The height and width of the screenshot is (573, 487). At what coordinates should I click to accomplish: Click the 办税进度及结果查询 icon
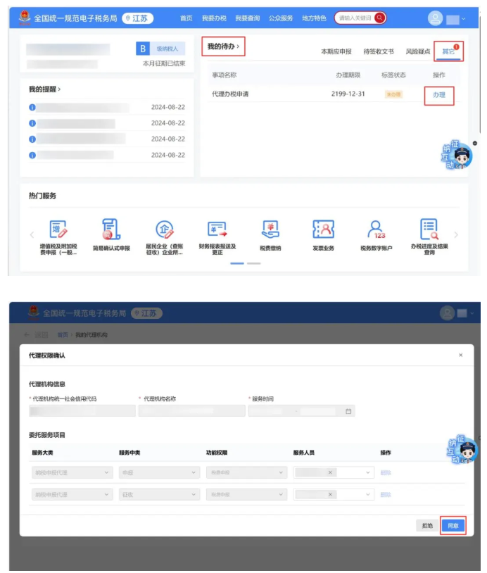click(x=429, y=229)
